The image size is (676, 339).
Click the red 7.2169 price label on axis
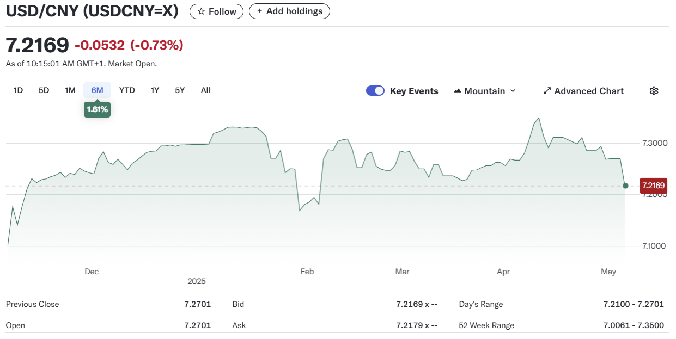653,186
